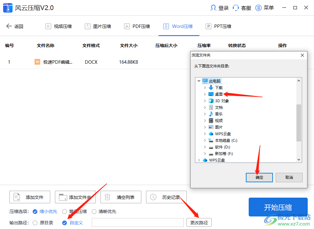Click the DOCX file W icon
Image resolution: width=314 pixels, height=229 pixels.
tap(37, 62)
